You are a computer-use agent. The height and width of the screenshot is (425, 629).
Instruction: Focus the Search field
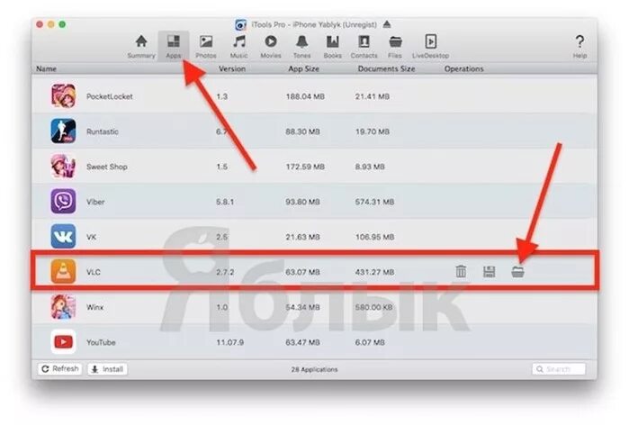tap(559, 369)
